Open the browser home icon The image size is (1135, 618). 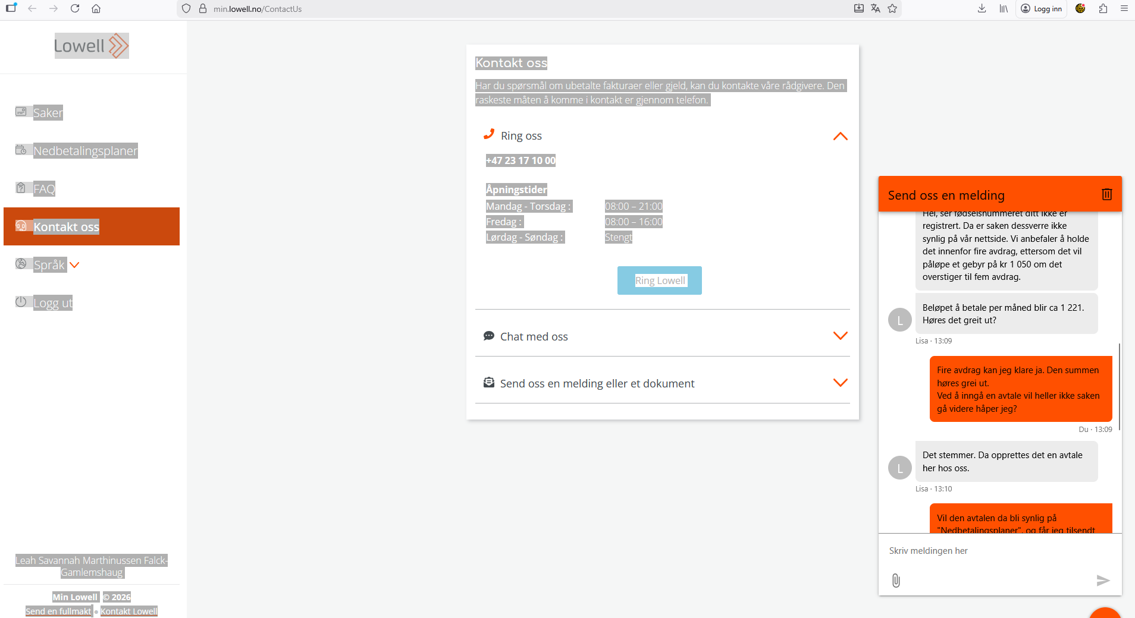point(96,8)
